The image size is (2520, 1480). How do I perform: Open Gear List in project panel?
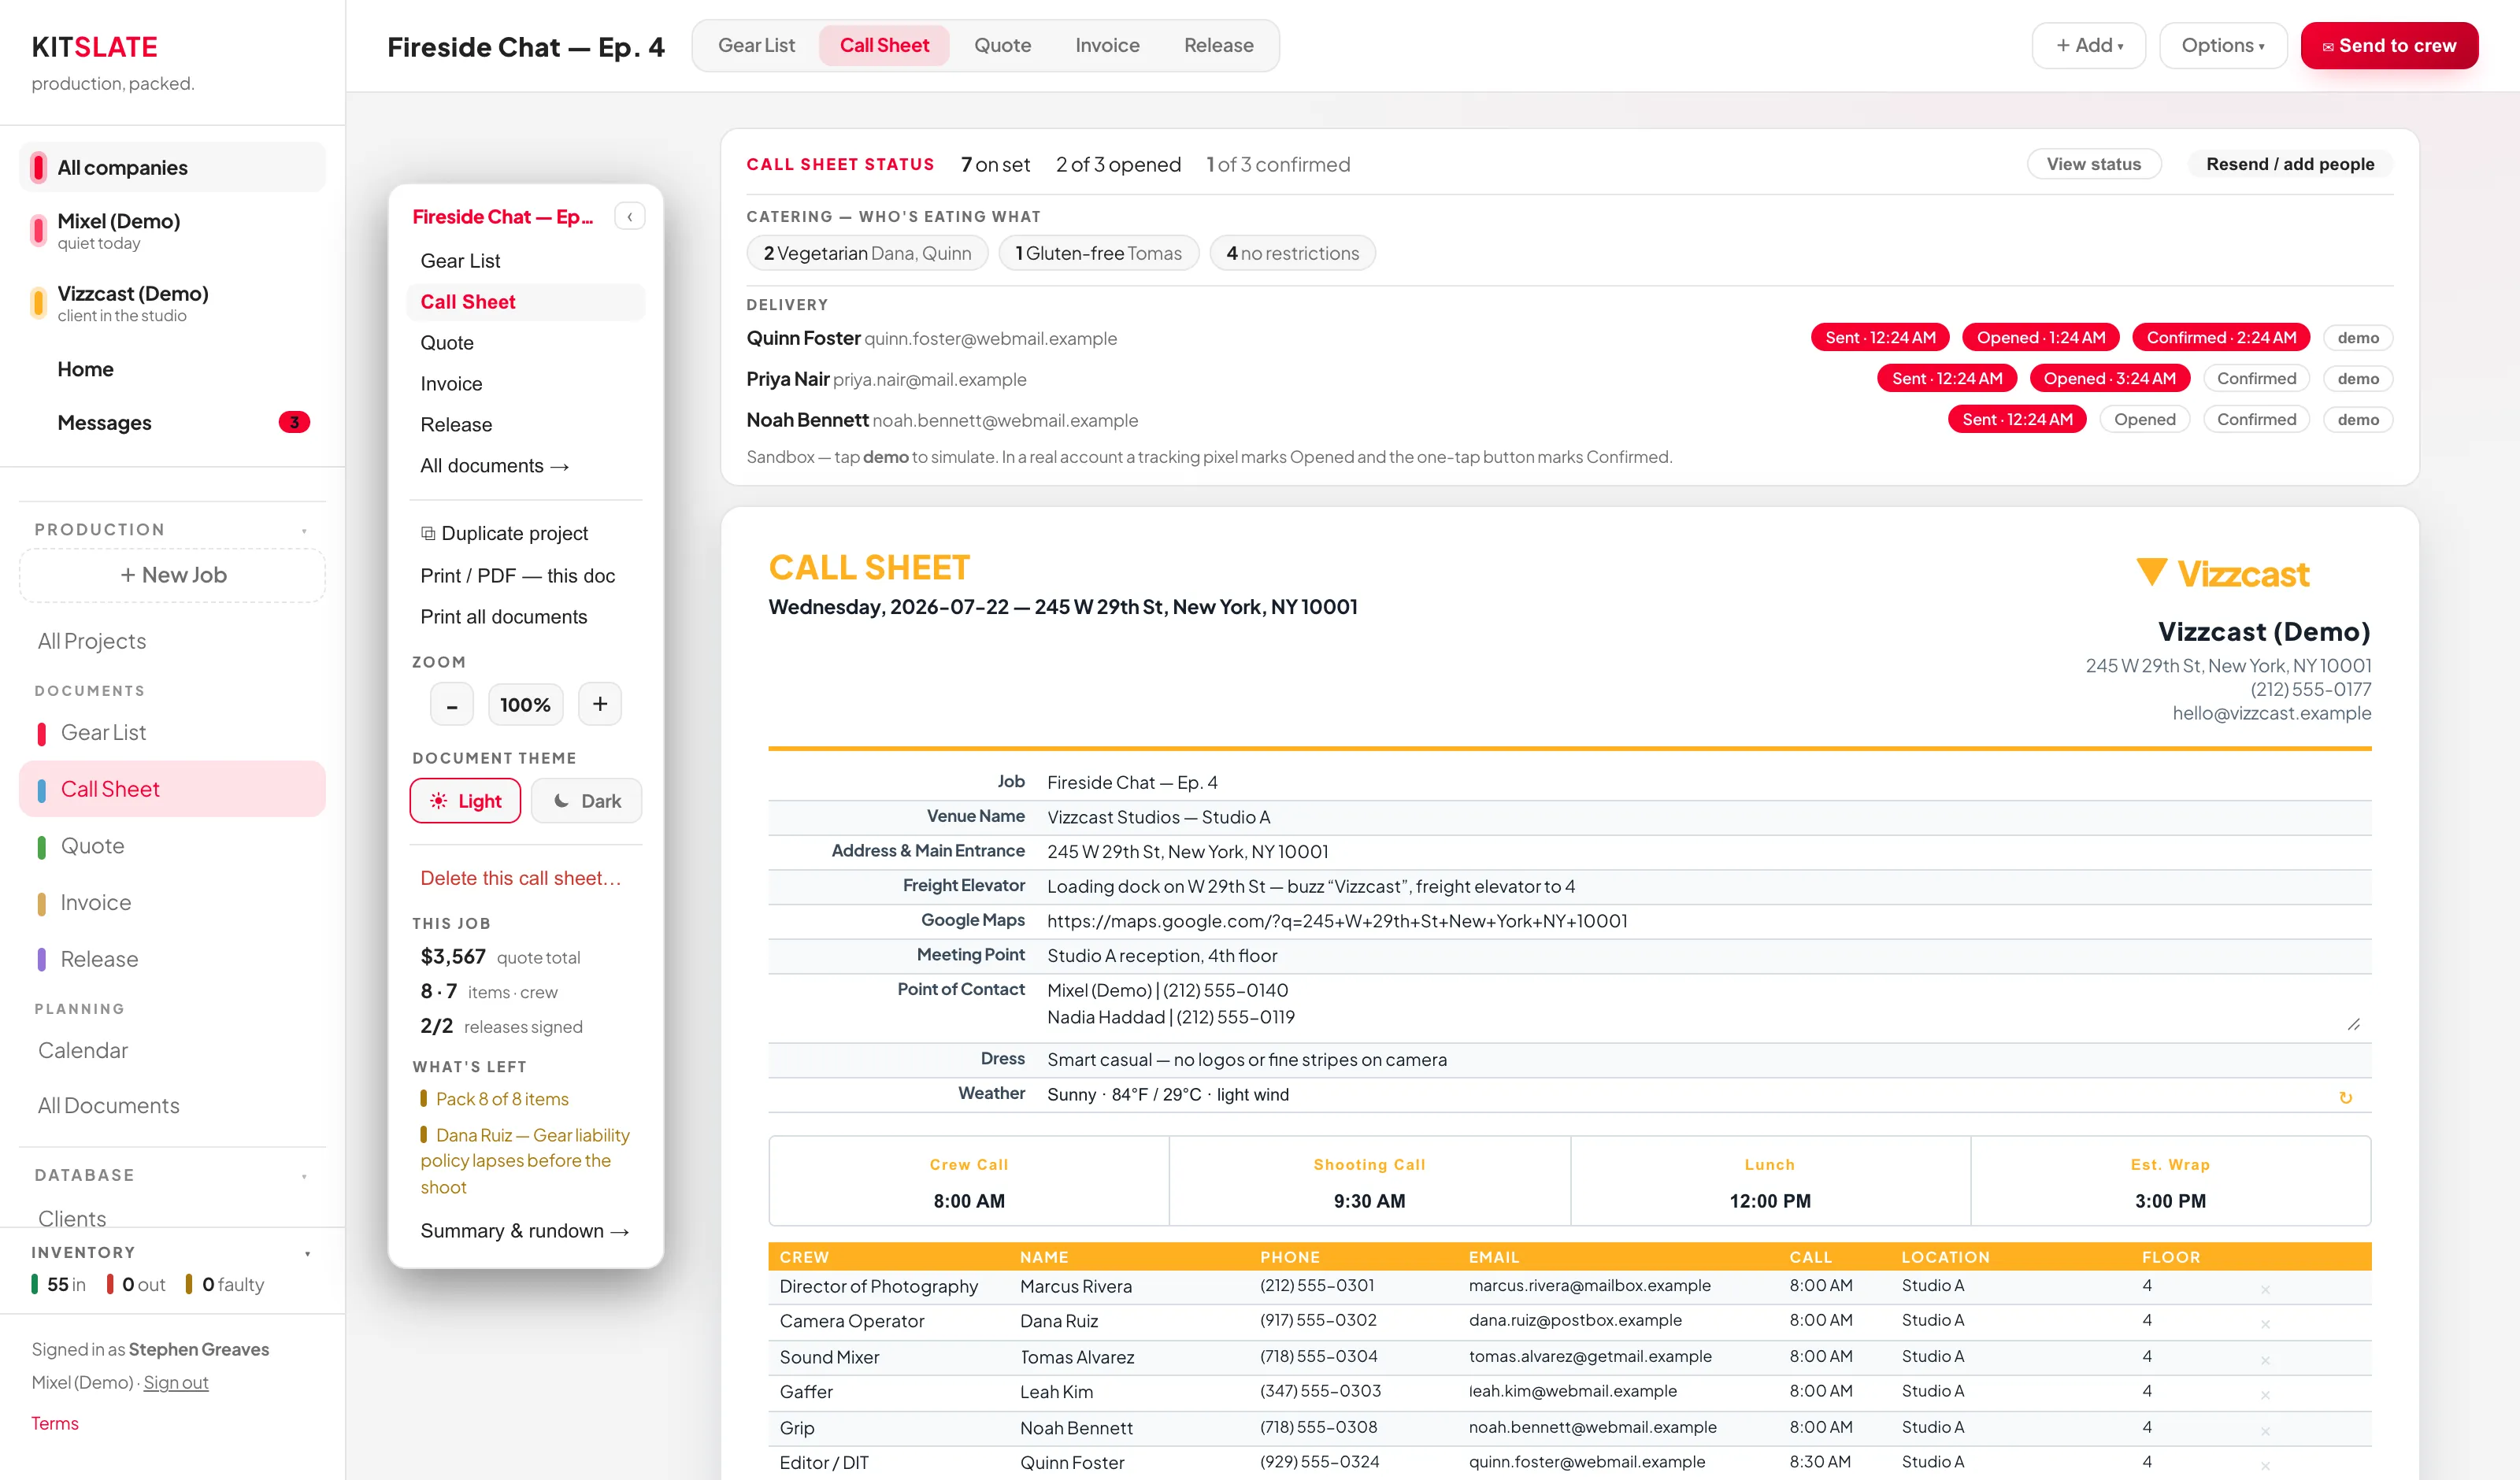coord(525,261)
